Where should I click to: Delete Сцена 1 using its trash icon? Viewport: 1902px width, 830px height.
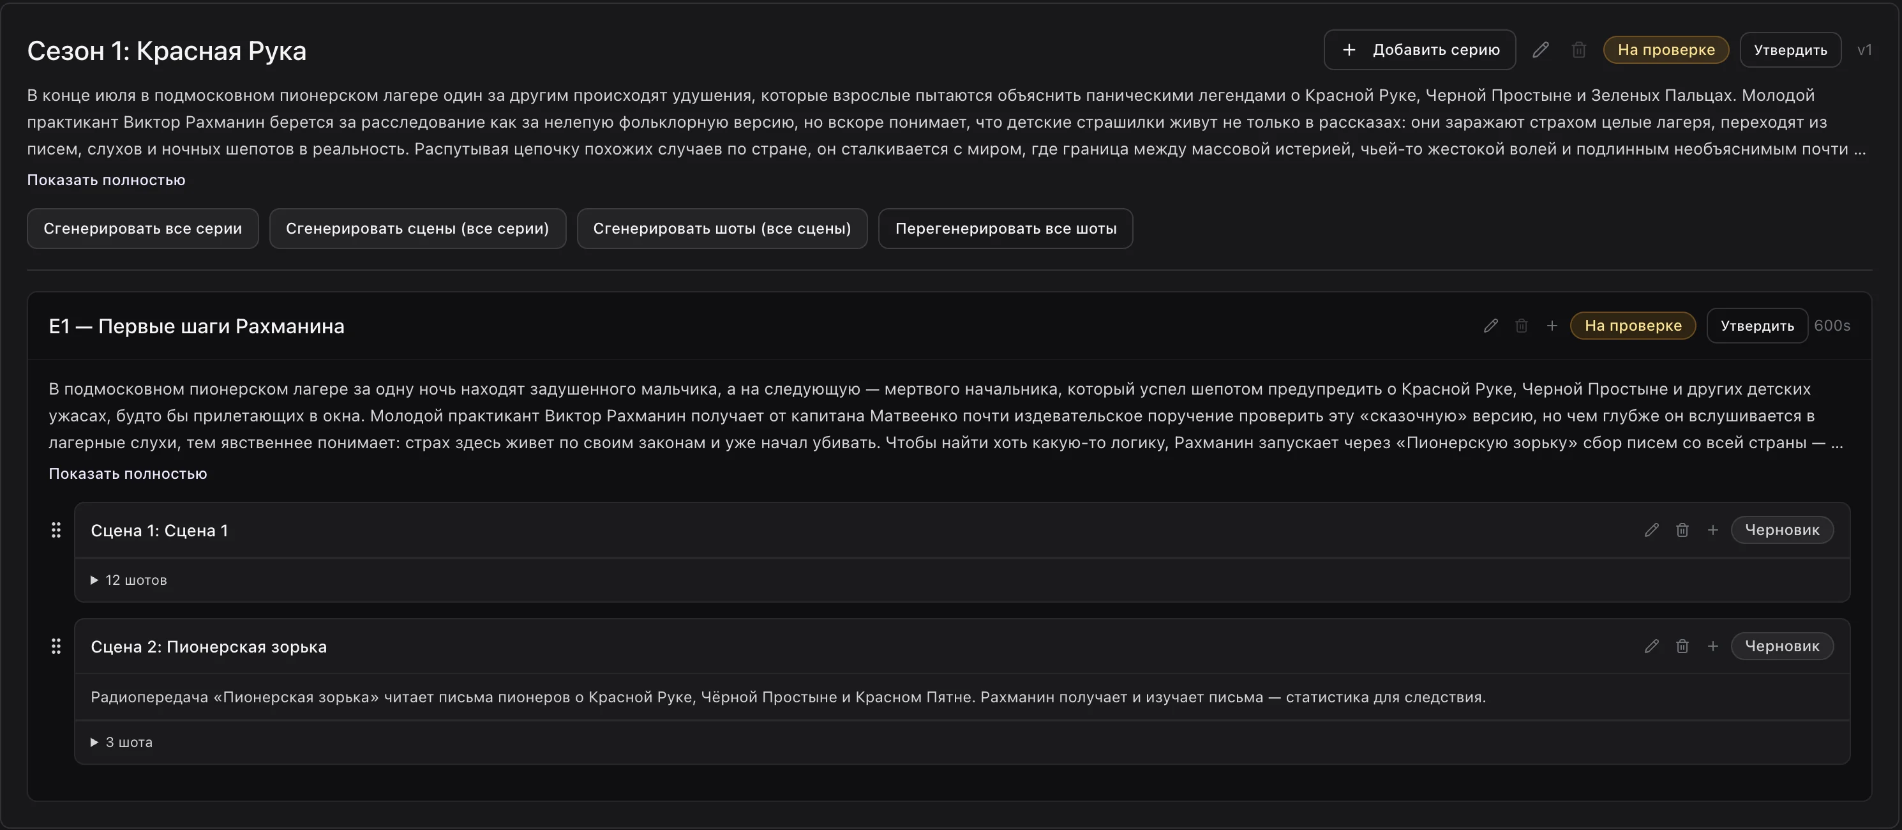click(1682, 529)
